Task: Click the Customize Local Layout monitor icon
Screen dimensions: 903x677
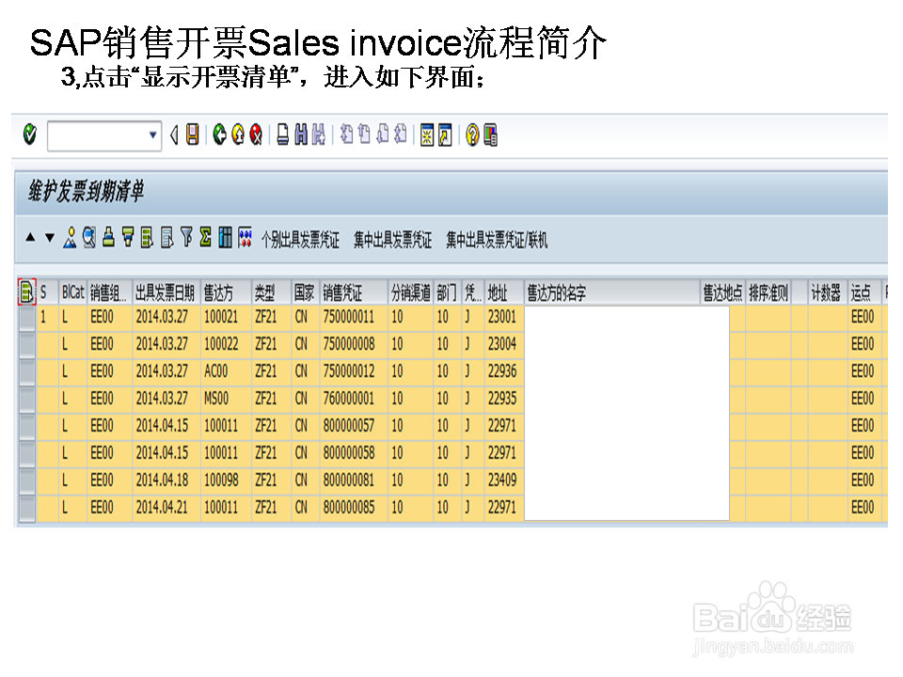Action: click(491, 135)
